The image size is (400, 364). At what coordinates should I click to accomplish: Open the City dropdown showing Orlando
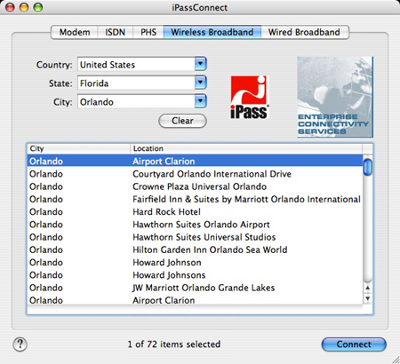(x=201, y=101)
